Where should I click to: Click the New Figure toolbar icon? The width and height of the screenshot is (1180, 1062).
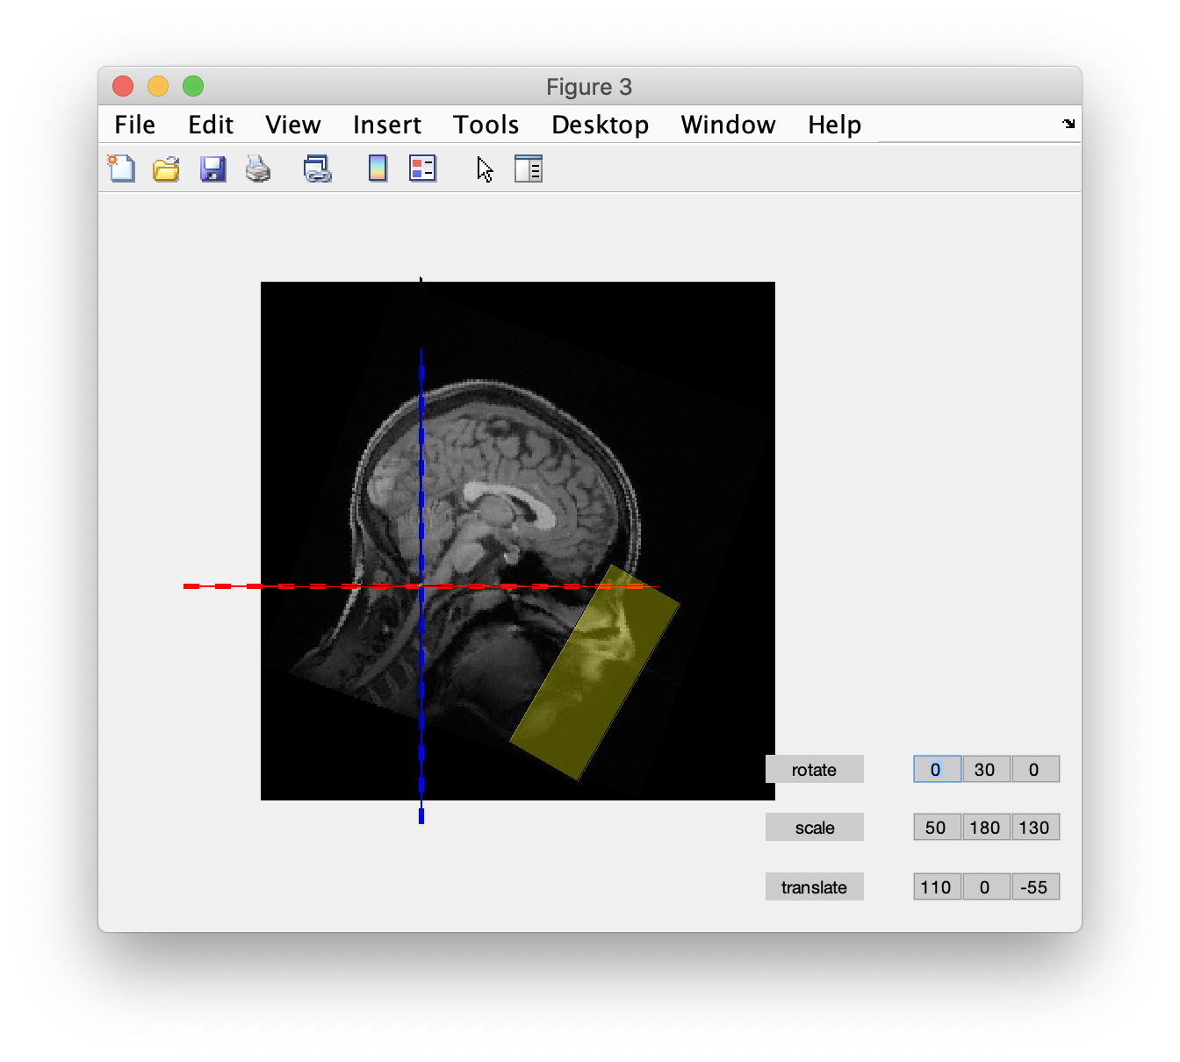121,168
